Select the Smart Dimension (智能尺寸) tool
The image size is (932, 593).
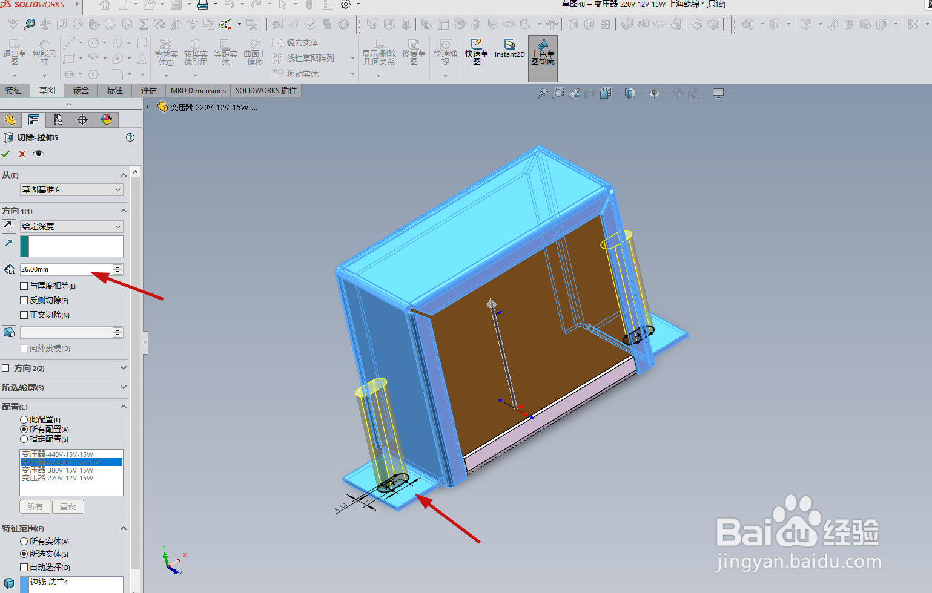[x=44, y=53]
